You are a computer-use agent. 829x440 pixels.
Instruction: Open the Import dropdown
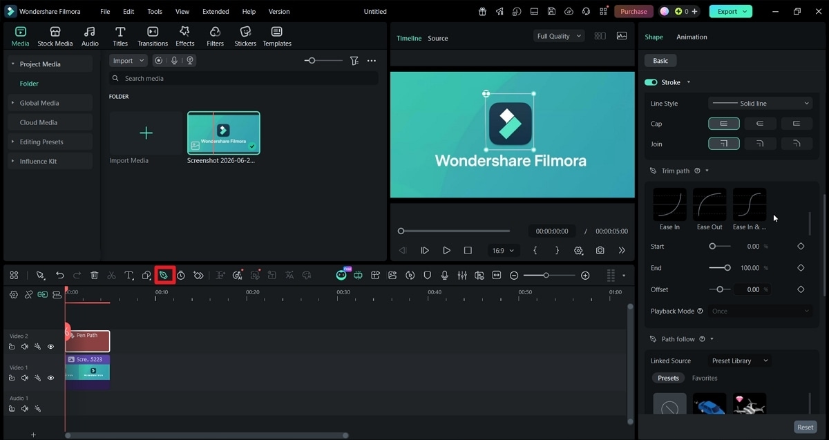pyautogui.click(x=128, y=61)
